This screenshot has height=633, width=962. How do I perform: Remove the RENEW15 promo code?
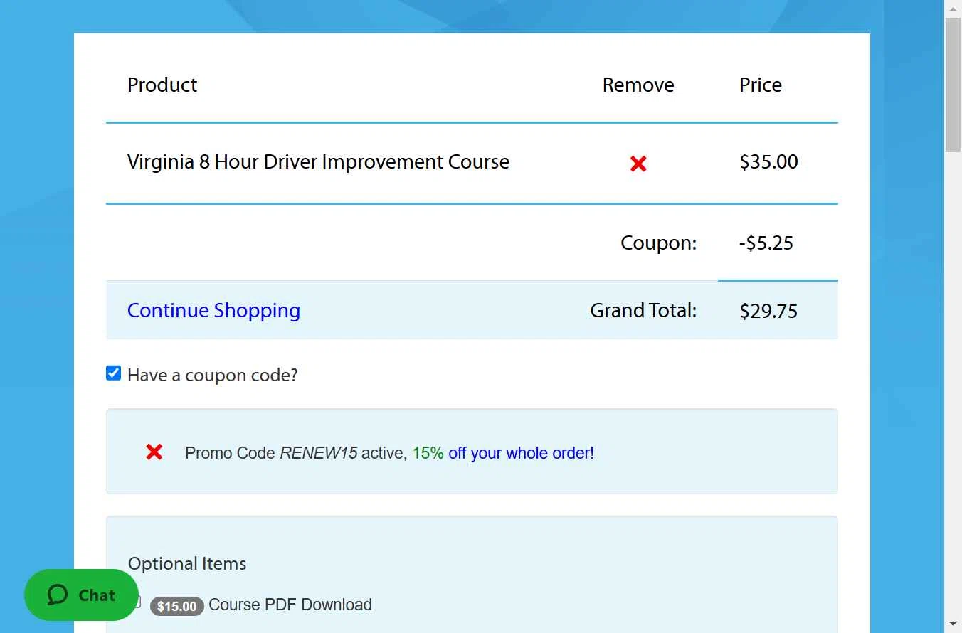[154, 452]
